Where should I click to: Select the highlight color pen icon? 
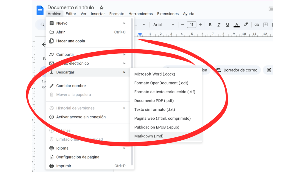pos(246,25)
